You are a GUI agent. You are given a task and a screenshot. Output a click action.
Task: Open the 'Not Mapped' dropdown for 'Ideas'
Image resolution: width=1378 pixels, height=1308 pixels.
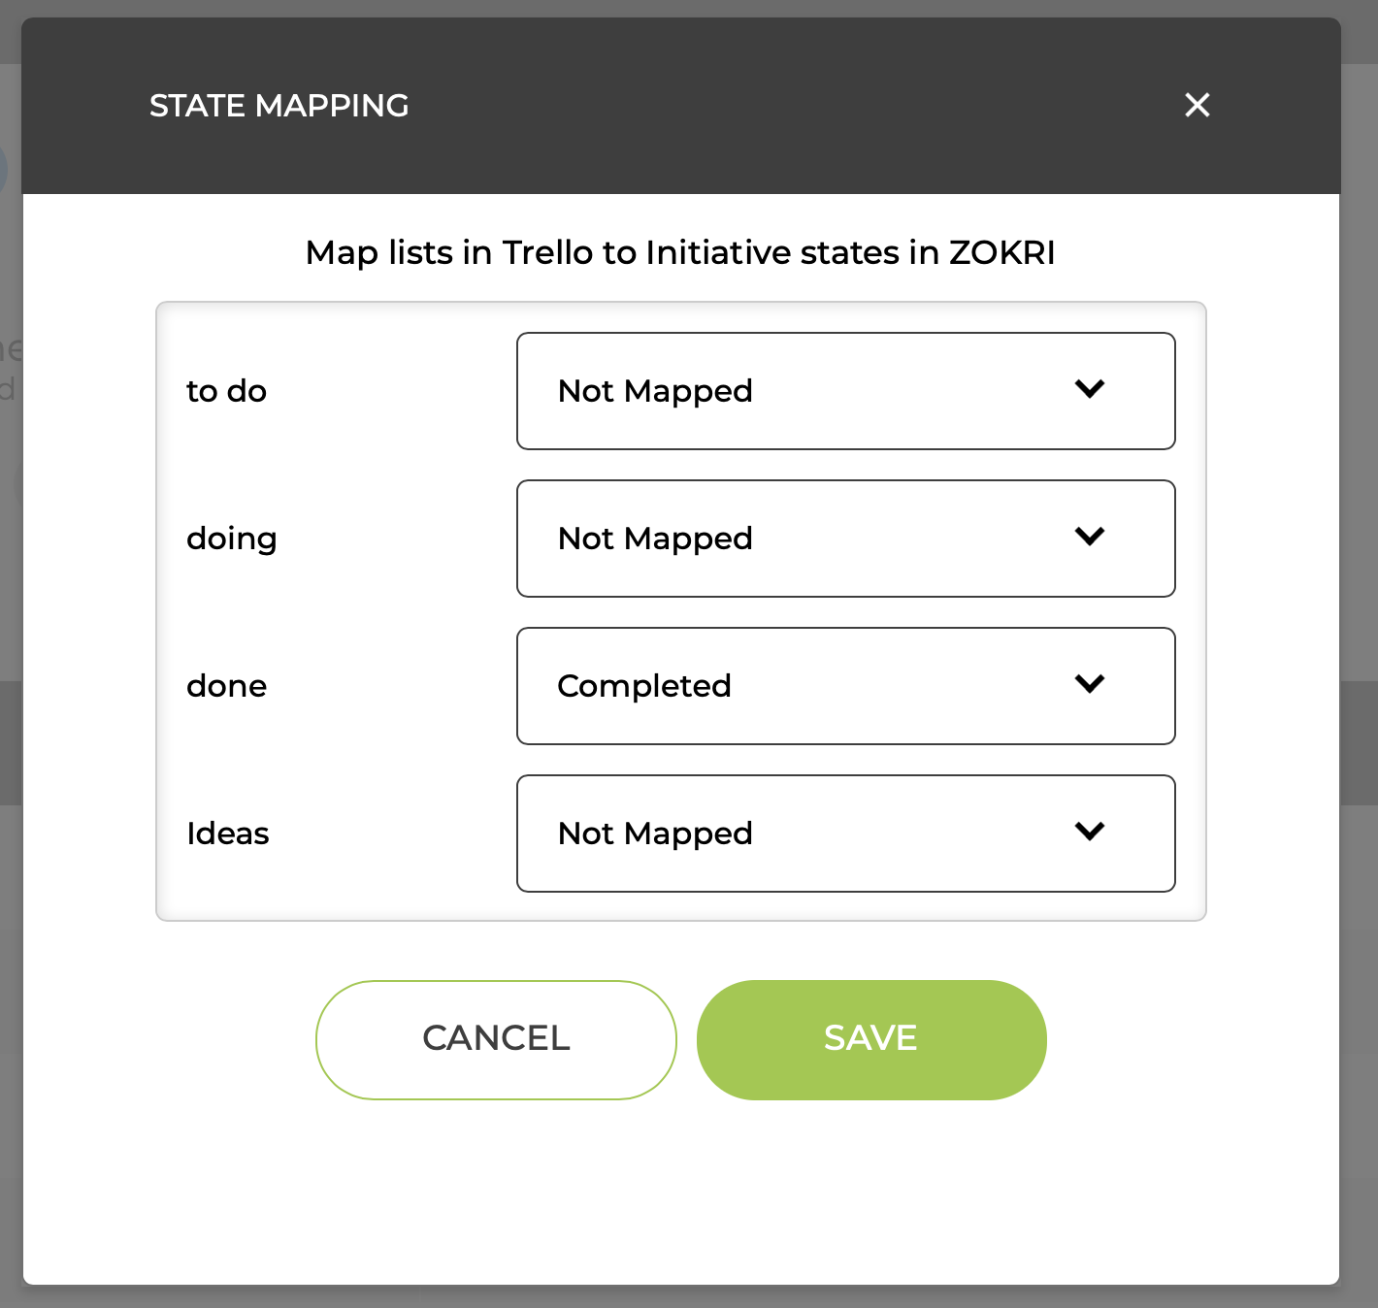coord(845,833)
